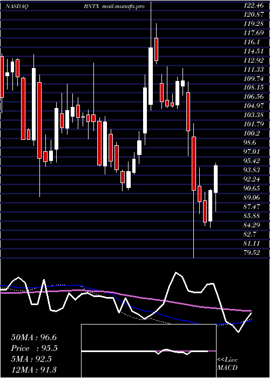
Task: Click the tallest white candle near 116
Action: tap(151, 76)
